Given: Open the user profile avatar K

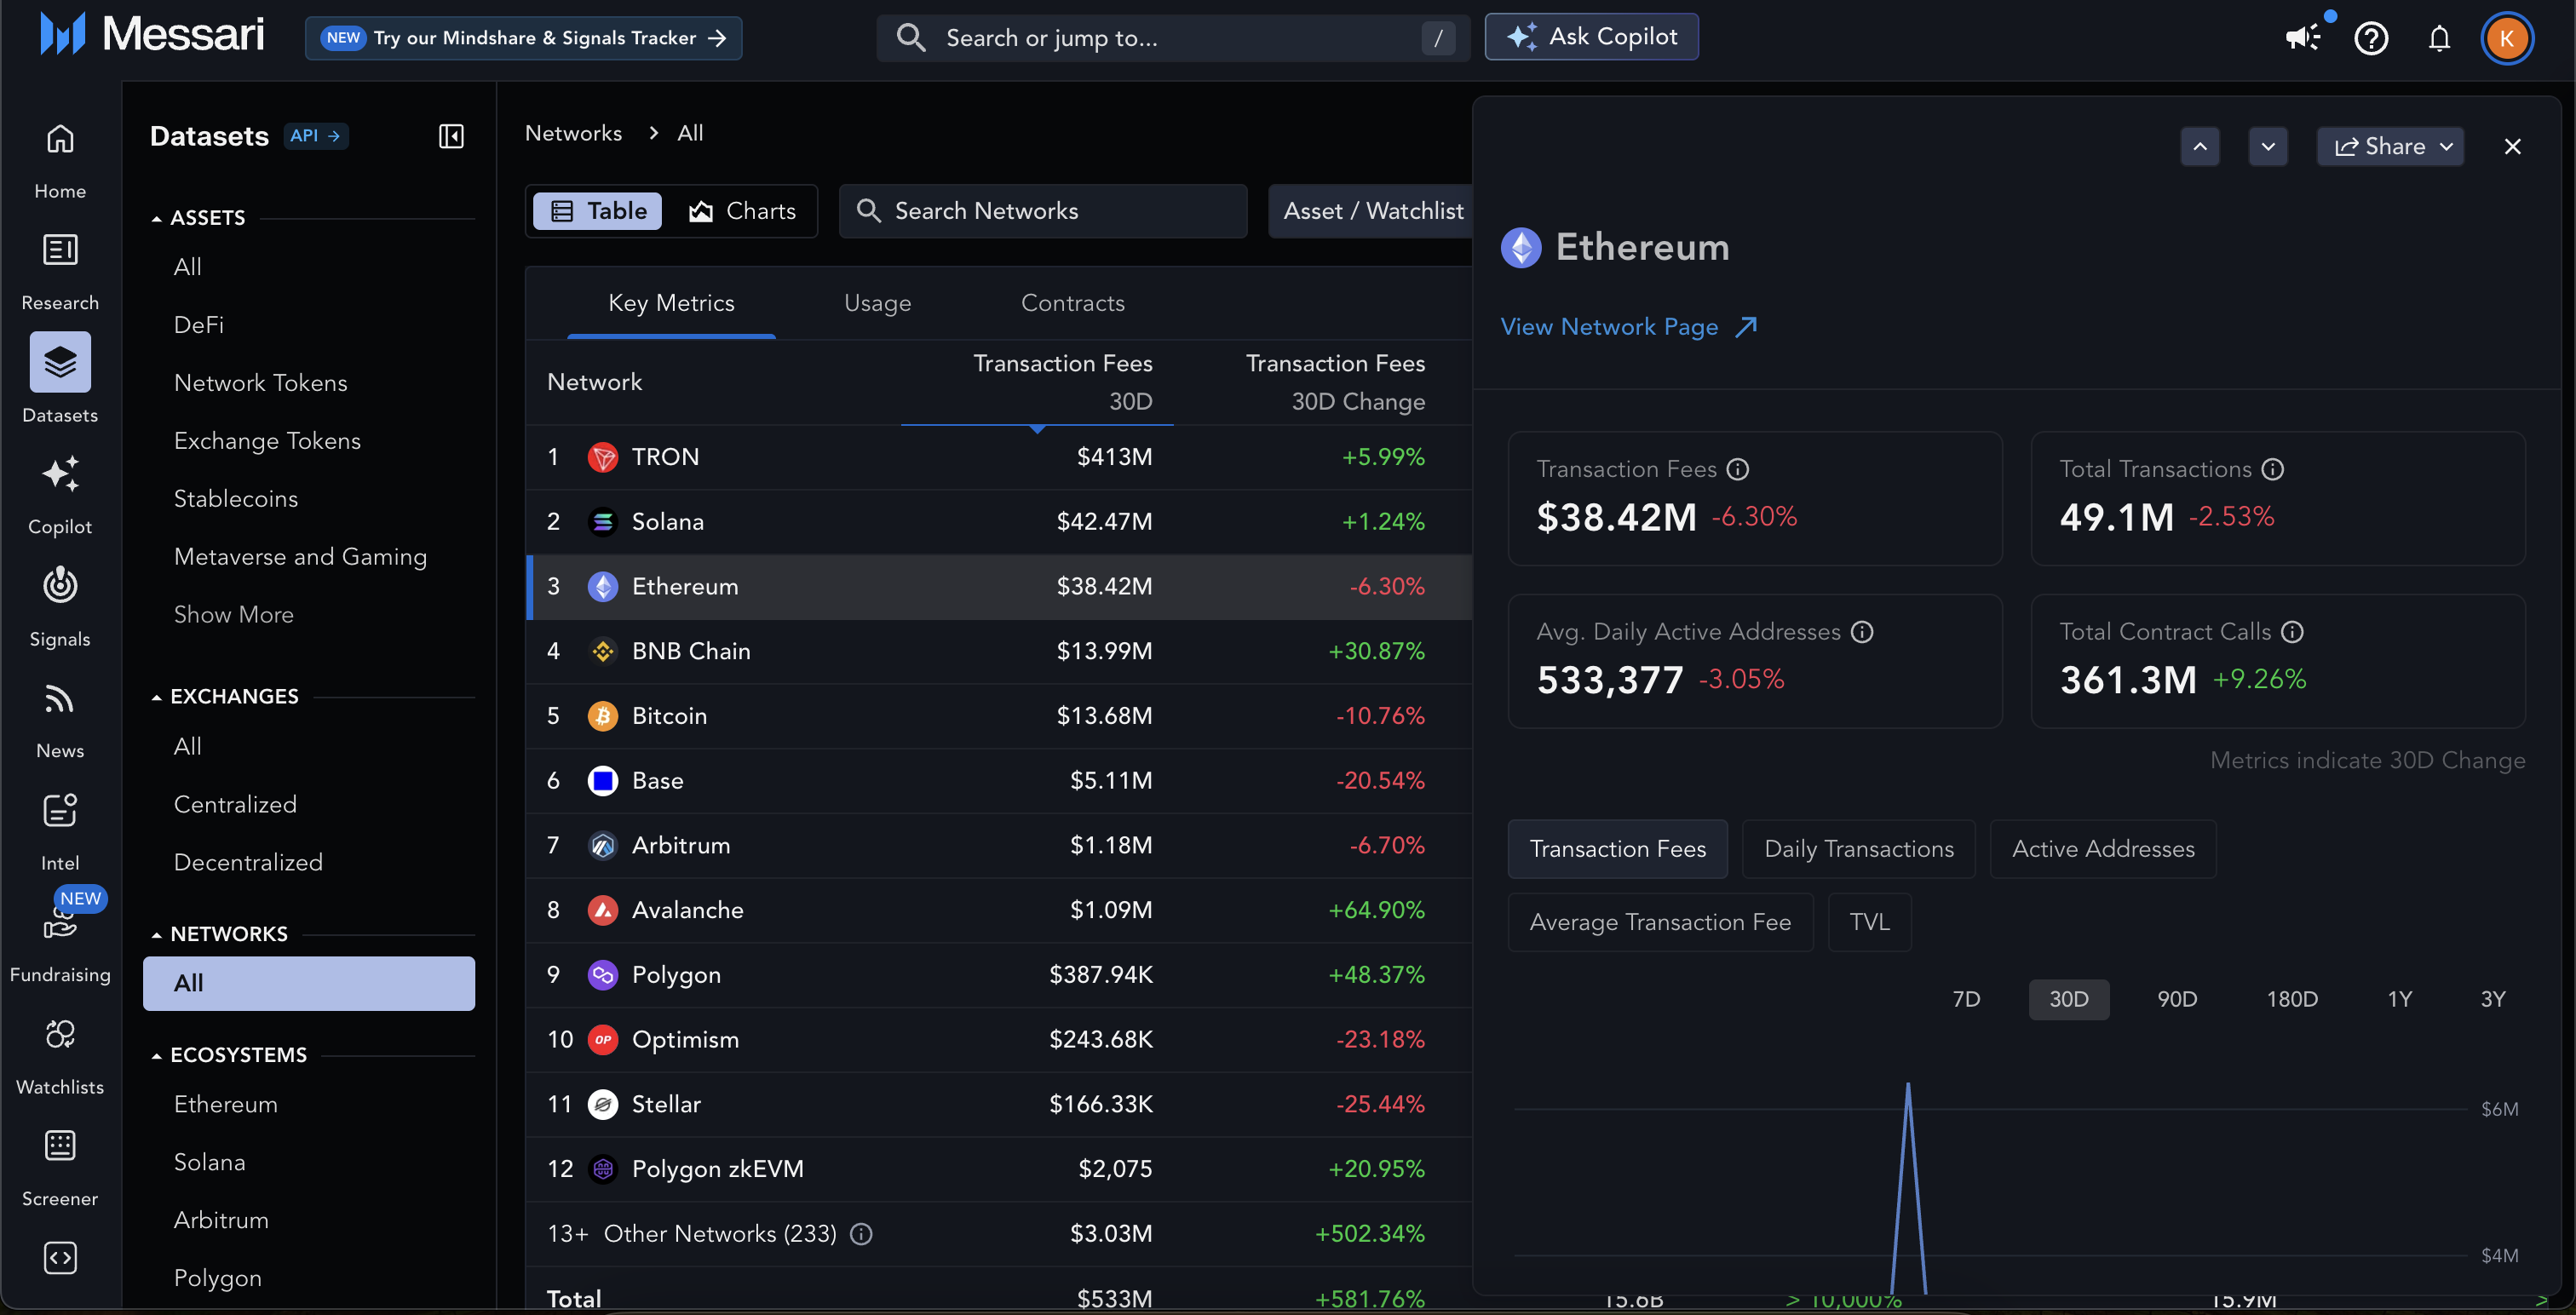Looking at the screenshot, I should [x=2507, y=38].
